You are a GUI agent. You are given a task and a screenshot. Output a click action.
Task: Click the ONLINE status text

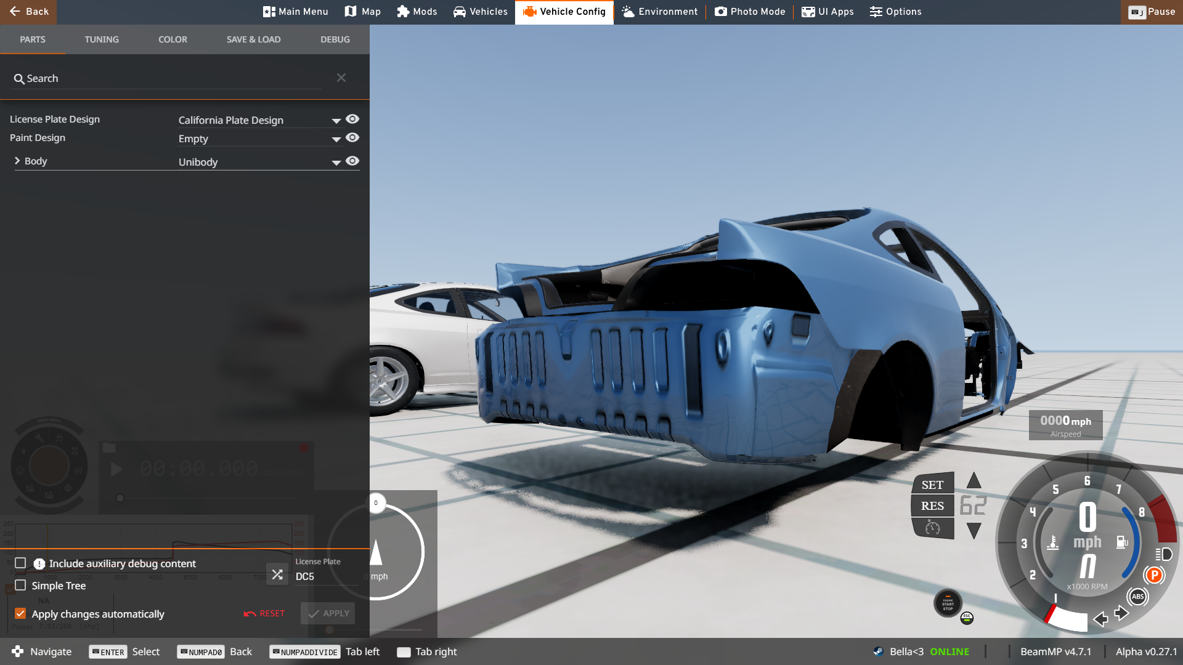(949, 651)
